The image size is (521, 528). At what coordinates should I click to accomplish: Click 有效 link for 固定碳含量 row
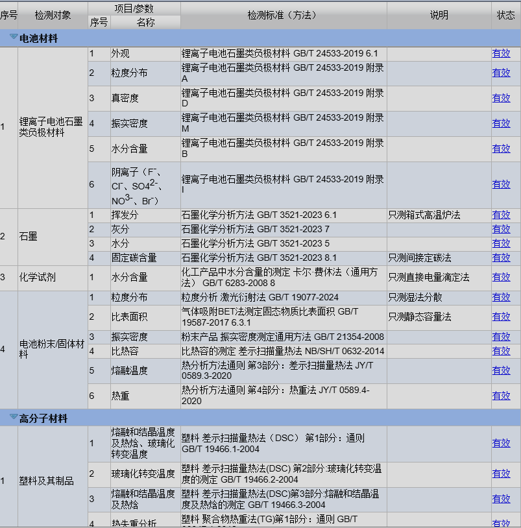click(501, 258)
